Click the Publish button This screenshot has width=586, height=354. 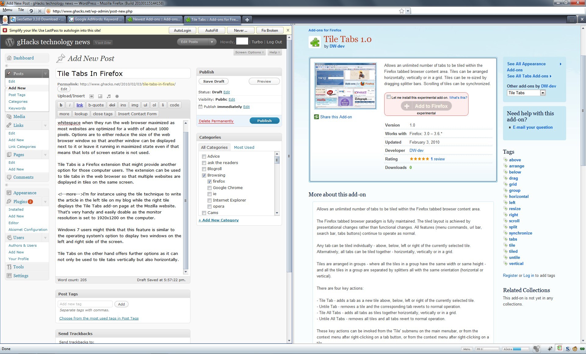(x=264, y=121)
